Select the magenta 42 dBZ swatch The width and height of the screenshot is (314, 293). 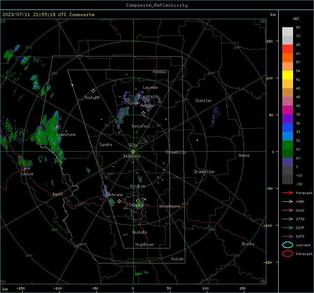point(287,110)
